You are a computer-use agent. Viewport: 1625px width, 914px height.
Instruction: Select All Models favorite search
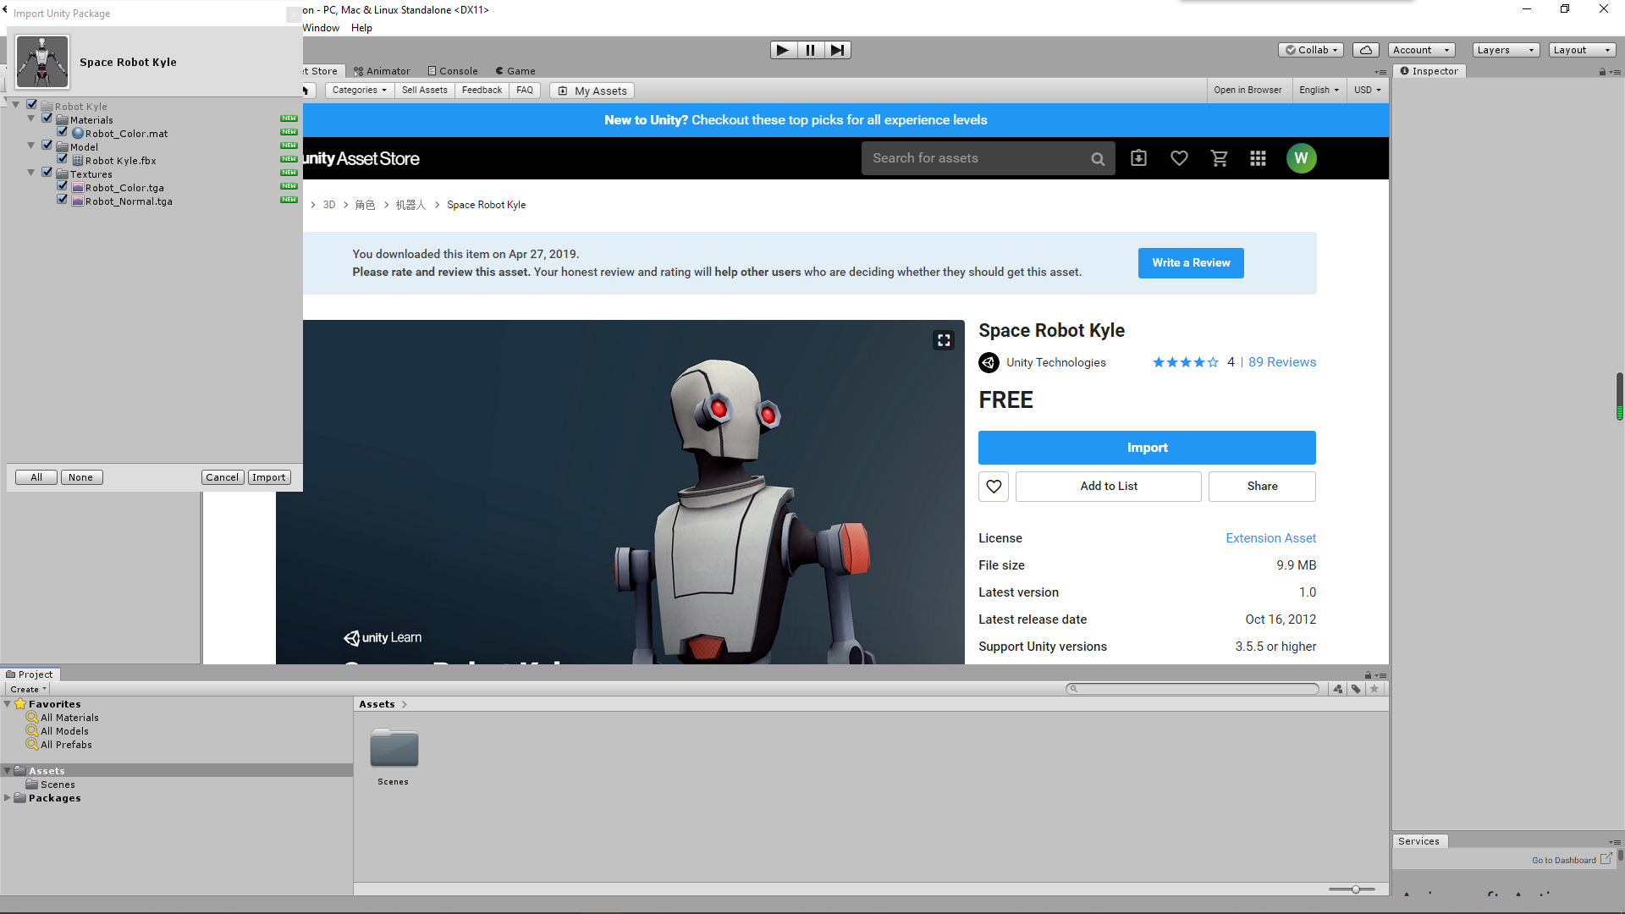pyautogui.click(x=64, y=731)
